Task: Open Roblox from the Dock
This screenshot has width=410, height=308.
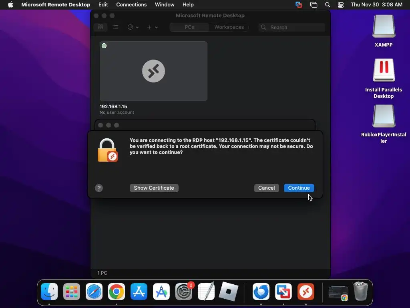Action: [229, 292]
